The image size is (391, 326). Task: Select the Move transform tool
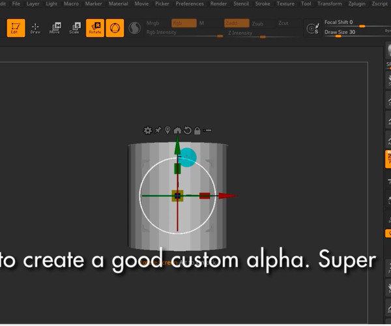click(55, 28)
